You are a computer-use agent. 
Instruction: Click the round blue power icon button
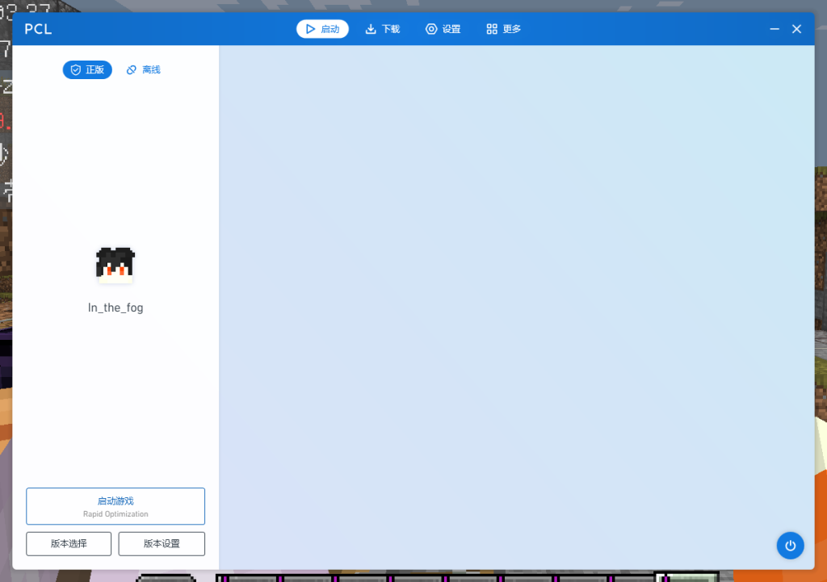click(790, 546)
